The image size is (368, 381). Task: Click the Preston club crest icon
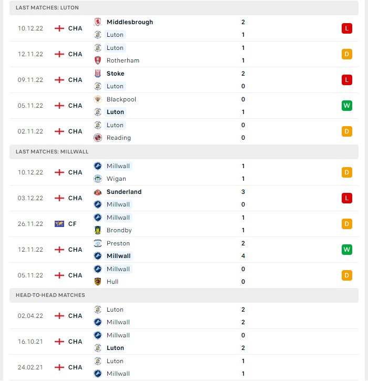coord(98,243)
